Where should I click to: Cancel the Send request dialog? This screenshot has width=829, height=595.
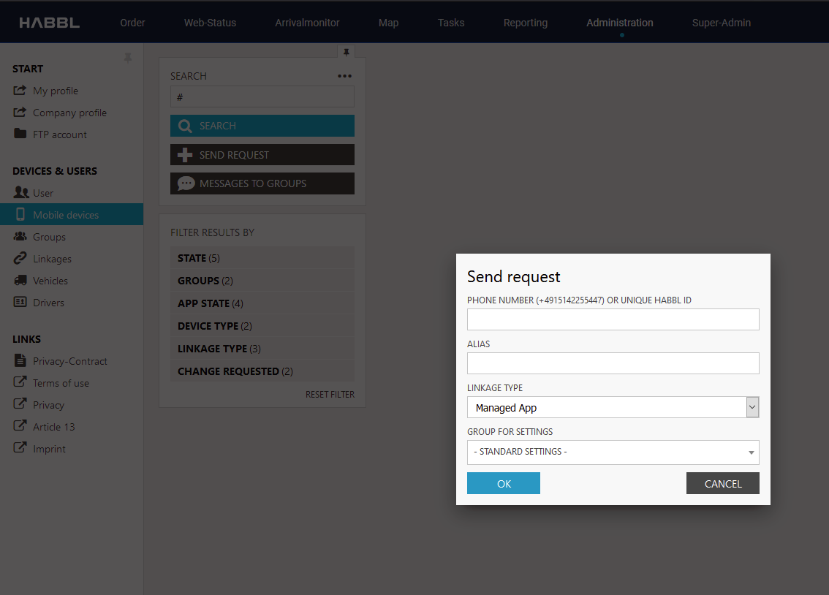point(722,484)
